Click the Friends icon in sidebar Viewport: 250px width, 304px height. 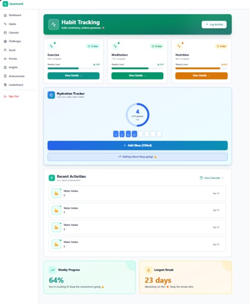click(5, 59)
